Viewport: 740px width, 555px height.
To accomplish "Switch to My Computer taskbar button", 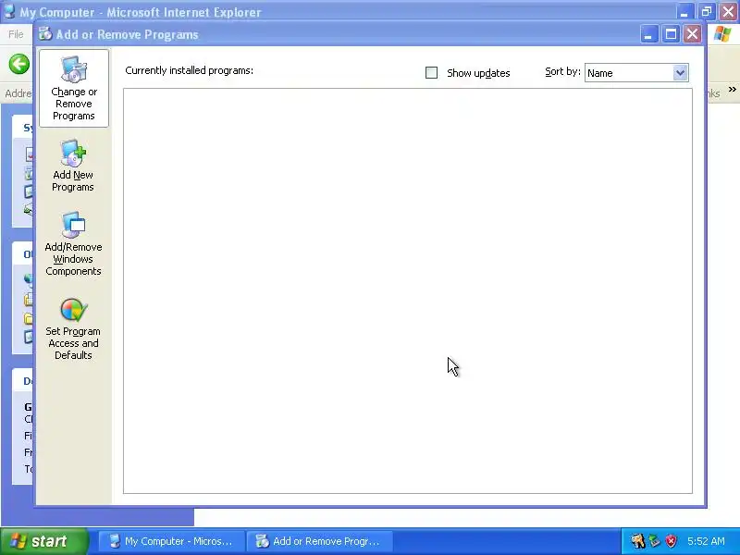I will (x=171, y=541).
